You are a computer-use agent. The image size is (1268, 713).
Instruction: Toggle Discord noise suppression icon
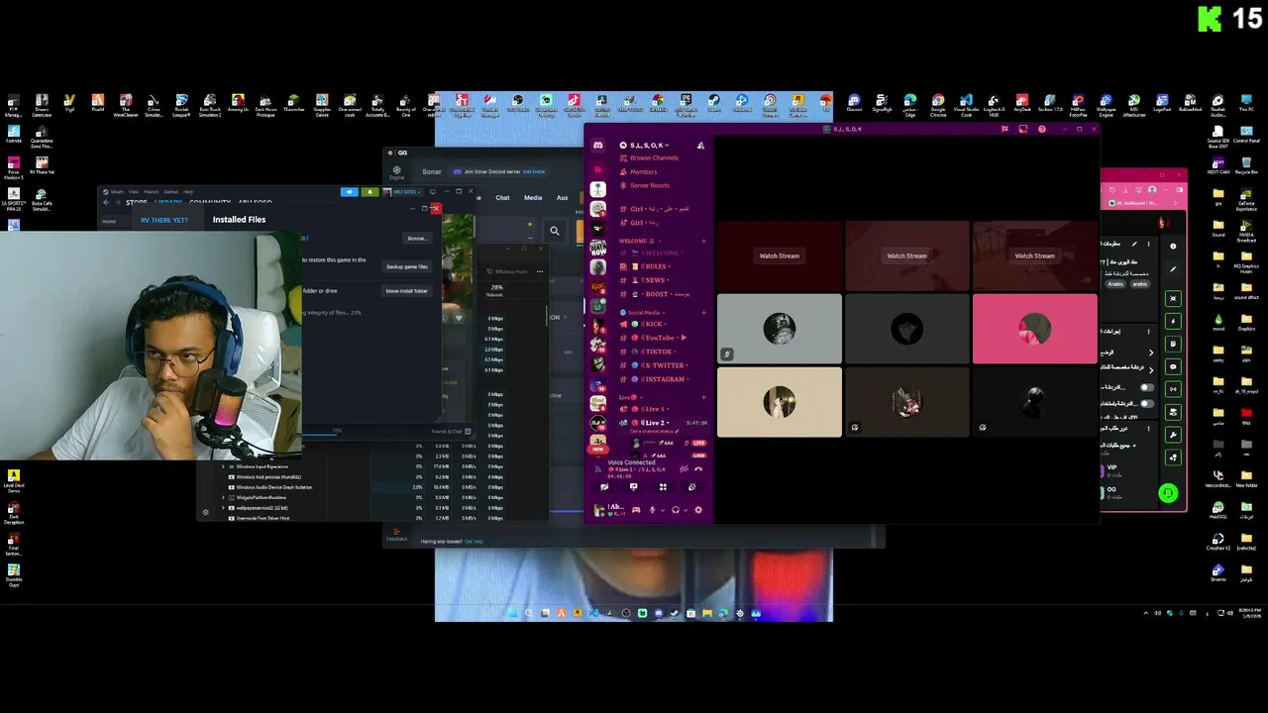coord(685,468)
